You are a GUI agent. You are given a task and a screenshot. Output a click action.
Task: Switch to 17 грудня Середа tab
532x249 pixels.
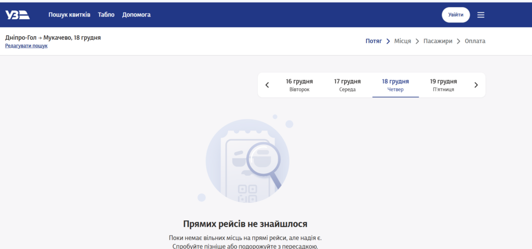pos(347,85)
